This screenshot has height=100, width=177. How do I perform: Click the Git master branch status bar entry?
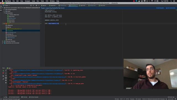tap(138, 99)
